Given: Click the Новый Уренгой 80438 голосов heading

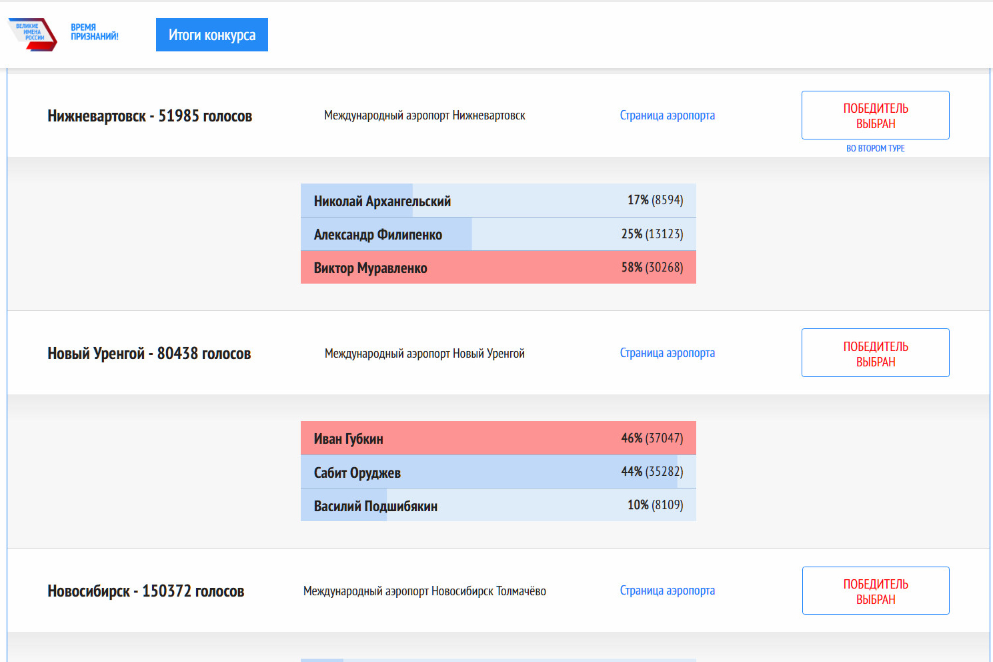Looking at the screenshot, I should [x=149, y=354].
